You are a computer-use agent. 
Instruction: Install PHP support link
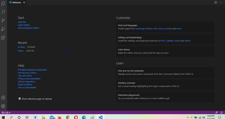155,29
